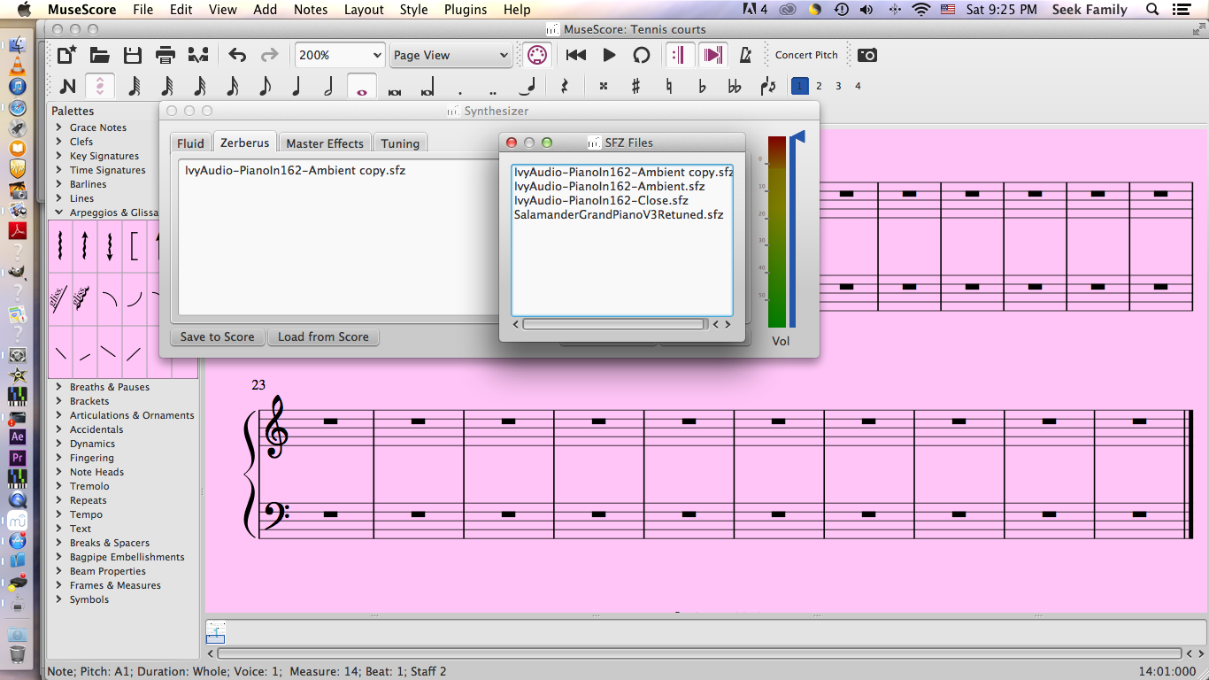Screen dimensions: 1209x680
Task: Open the Page View mode dropdown
Action: (x=451, y=55)
